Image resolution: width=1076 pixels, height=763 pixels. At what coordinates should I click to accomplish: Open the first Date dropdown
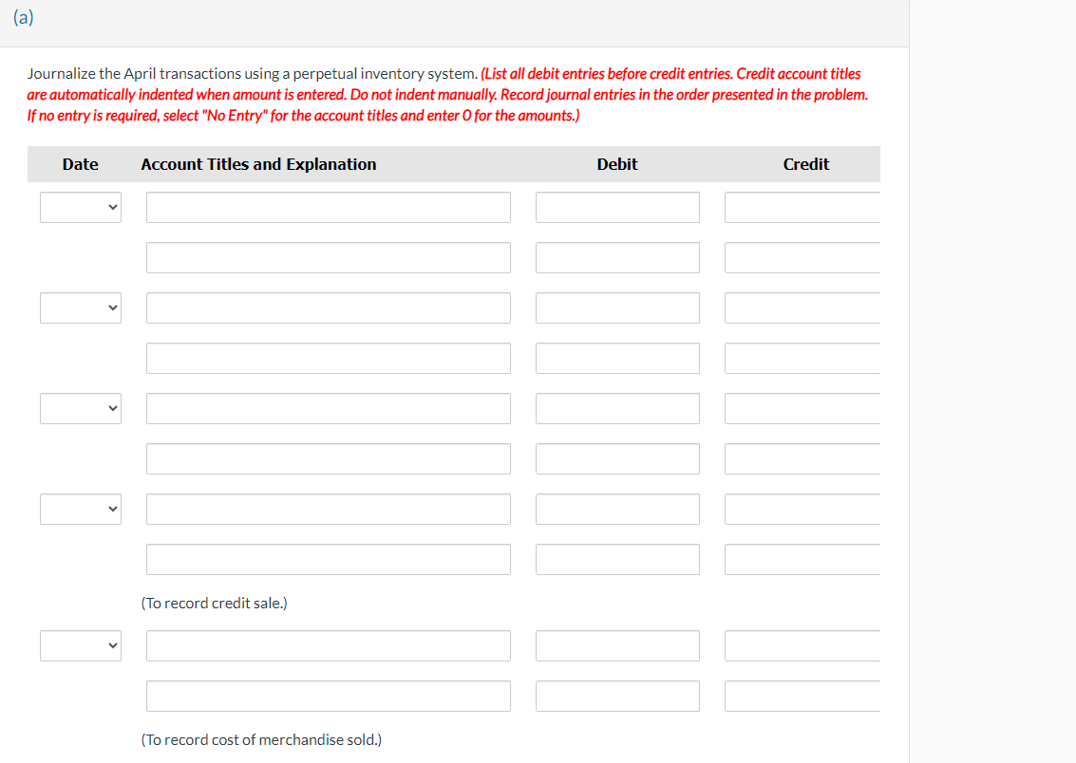click(x=80, y=207)
